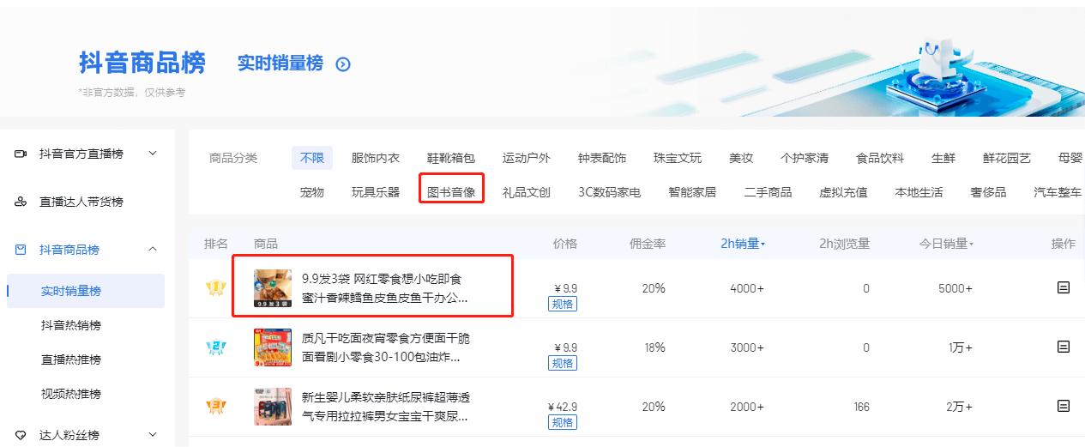Select 抖音热销榜 in the sidebar
Image resolution: width=1085 pixels, height=447 pixels.
click(71, 325)
